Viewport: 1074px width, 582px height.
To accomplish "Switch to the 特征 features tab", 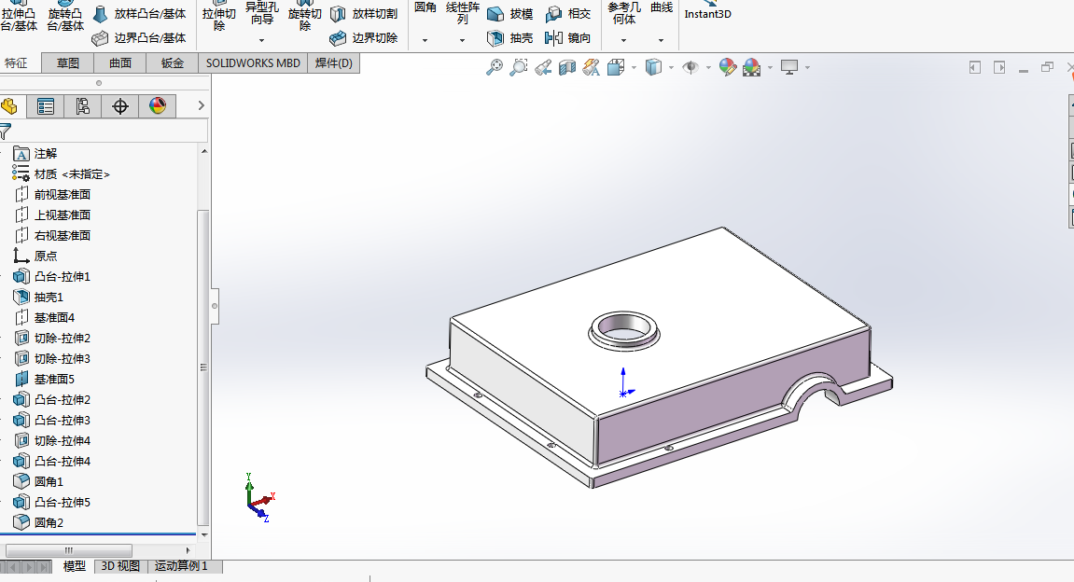I will [x=19, y=63].
